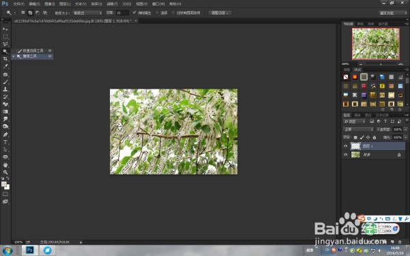410x256 pixels.
Task: Select the Brush tool
Action: pos(5,82)
